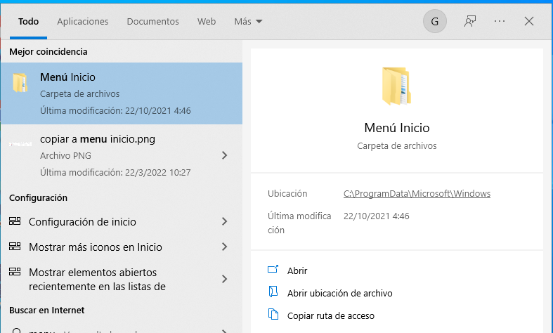The height and width of the screenshot is (333, 553).
Task: Select the Todo tab
Action: (28, 22)
